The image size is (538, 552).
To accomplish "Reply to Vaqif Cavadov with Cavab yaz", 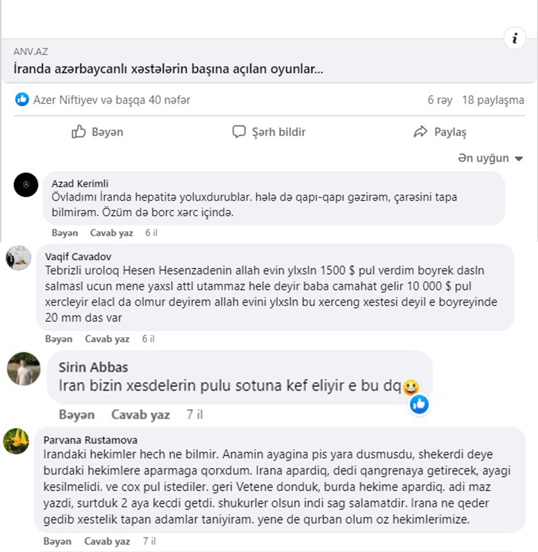I will (107, 339).
